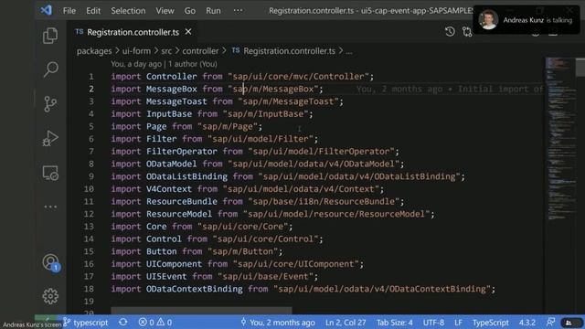Open the Search view
Image resolution: width=585 pixels, height=329 pixels.
pos(50,69)
